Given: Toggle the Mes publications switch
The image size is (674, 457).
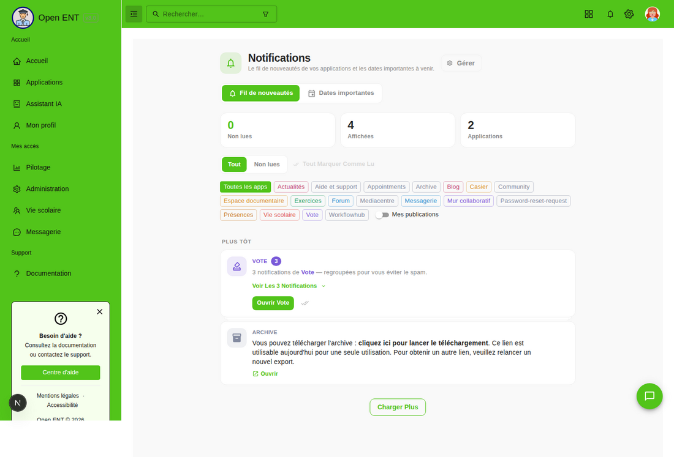Looking at the screenshot, I should [382, 215].
